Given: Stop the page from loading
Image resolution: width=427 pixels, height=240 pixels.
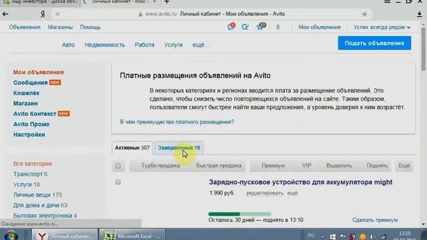Looking at the screenshot, I should coord(57,14).
